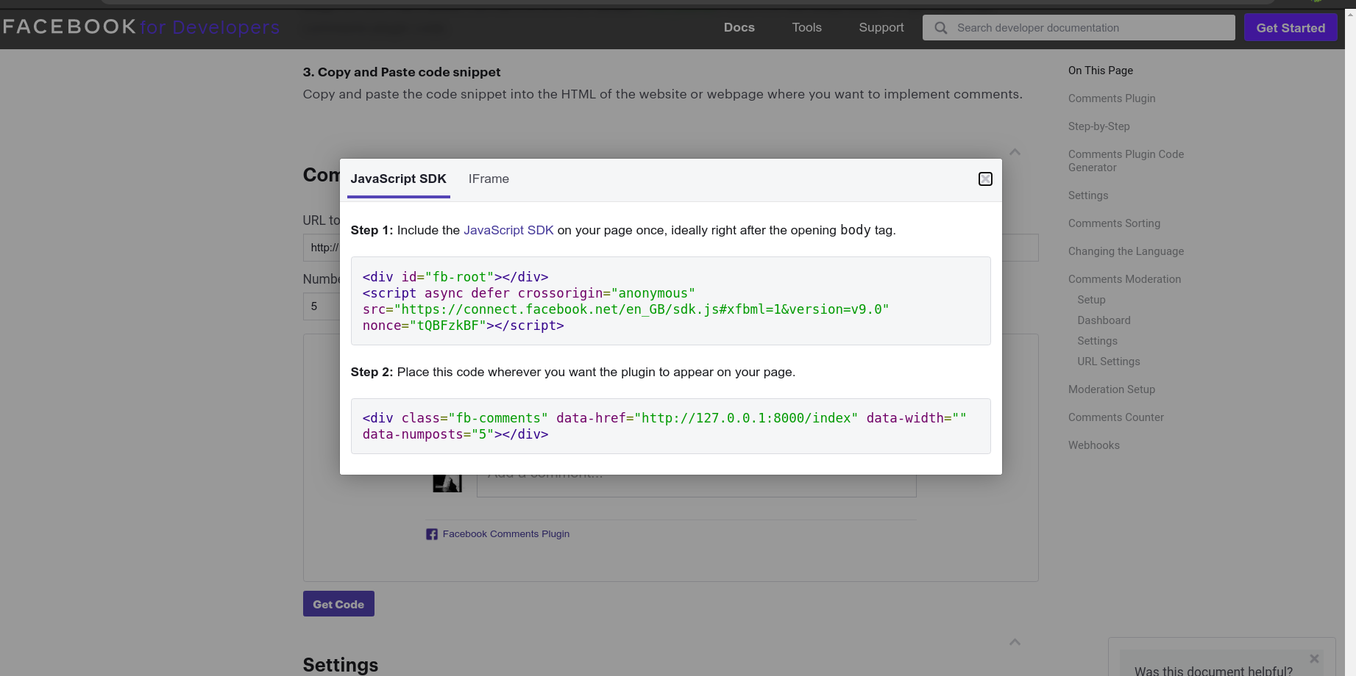Click the Get Code button

pyautogui.click(x=338, y=604)
